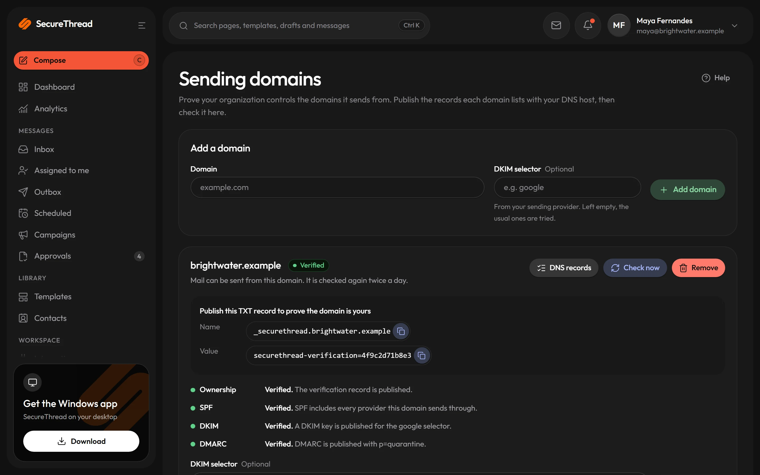Click the Add domain button
This screenshot has width=760, height=475.
point(687,189)
